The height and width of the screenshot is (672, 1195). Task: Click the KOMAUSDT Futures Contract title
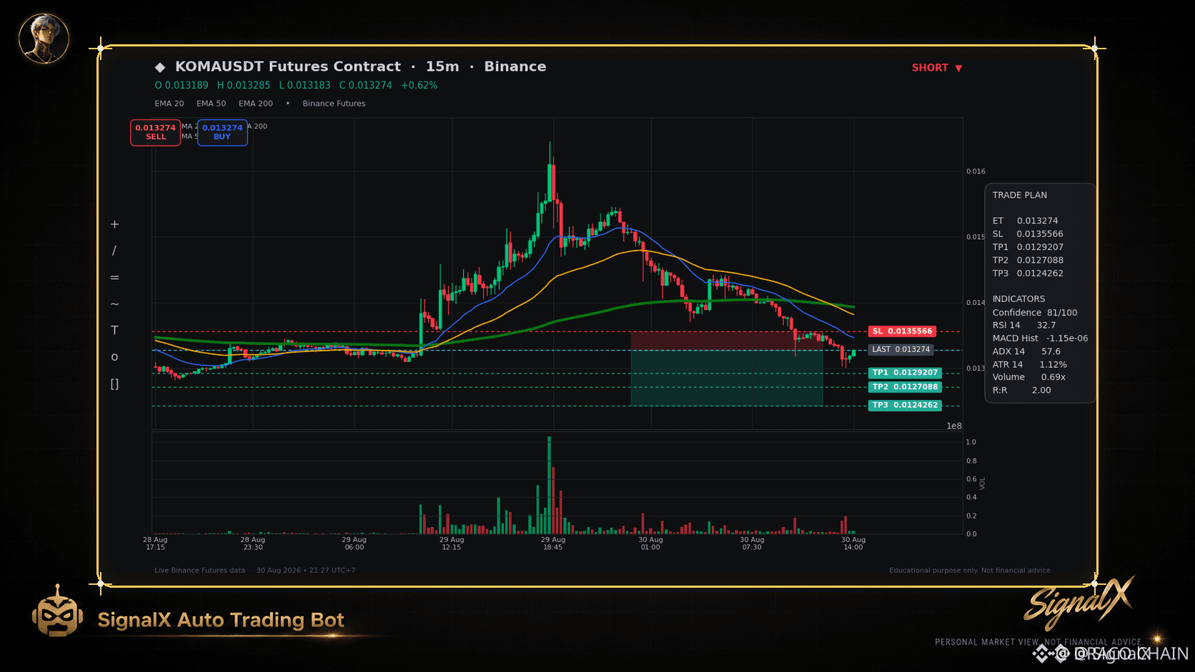pos(288,66)
